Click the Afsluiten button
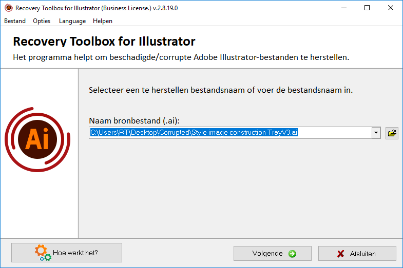Viewport: 403px width, 268px height. [357, 253]
